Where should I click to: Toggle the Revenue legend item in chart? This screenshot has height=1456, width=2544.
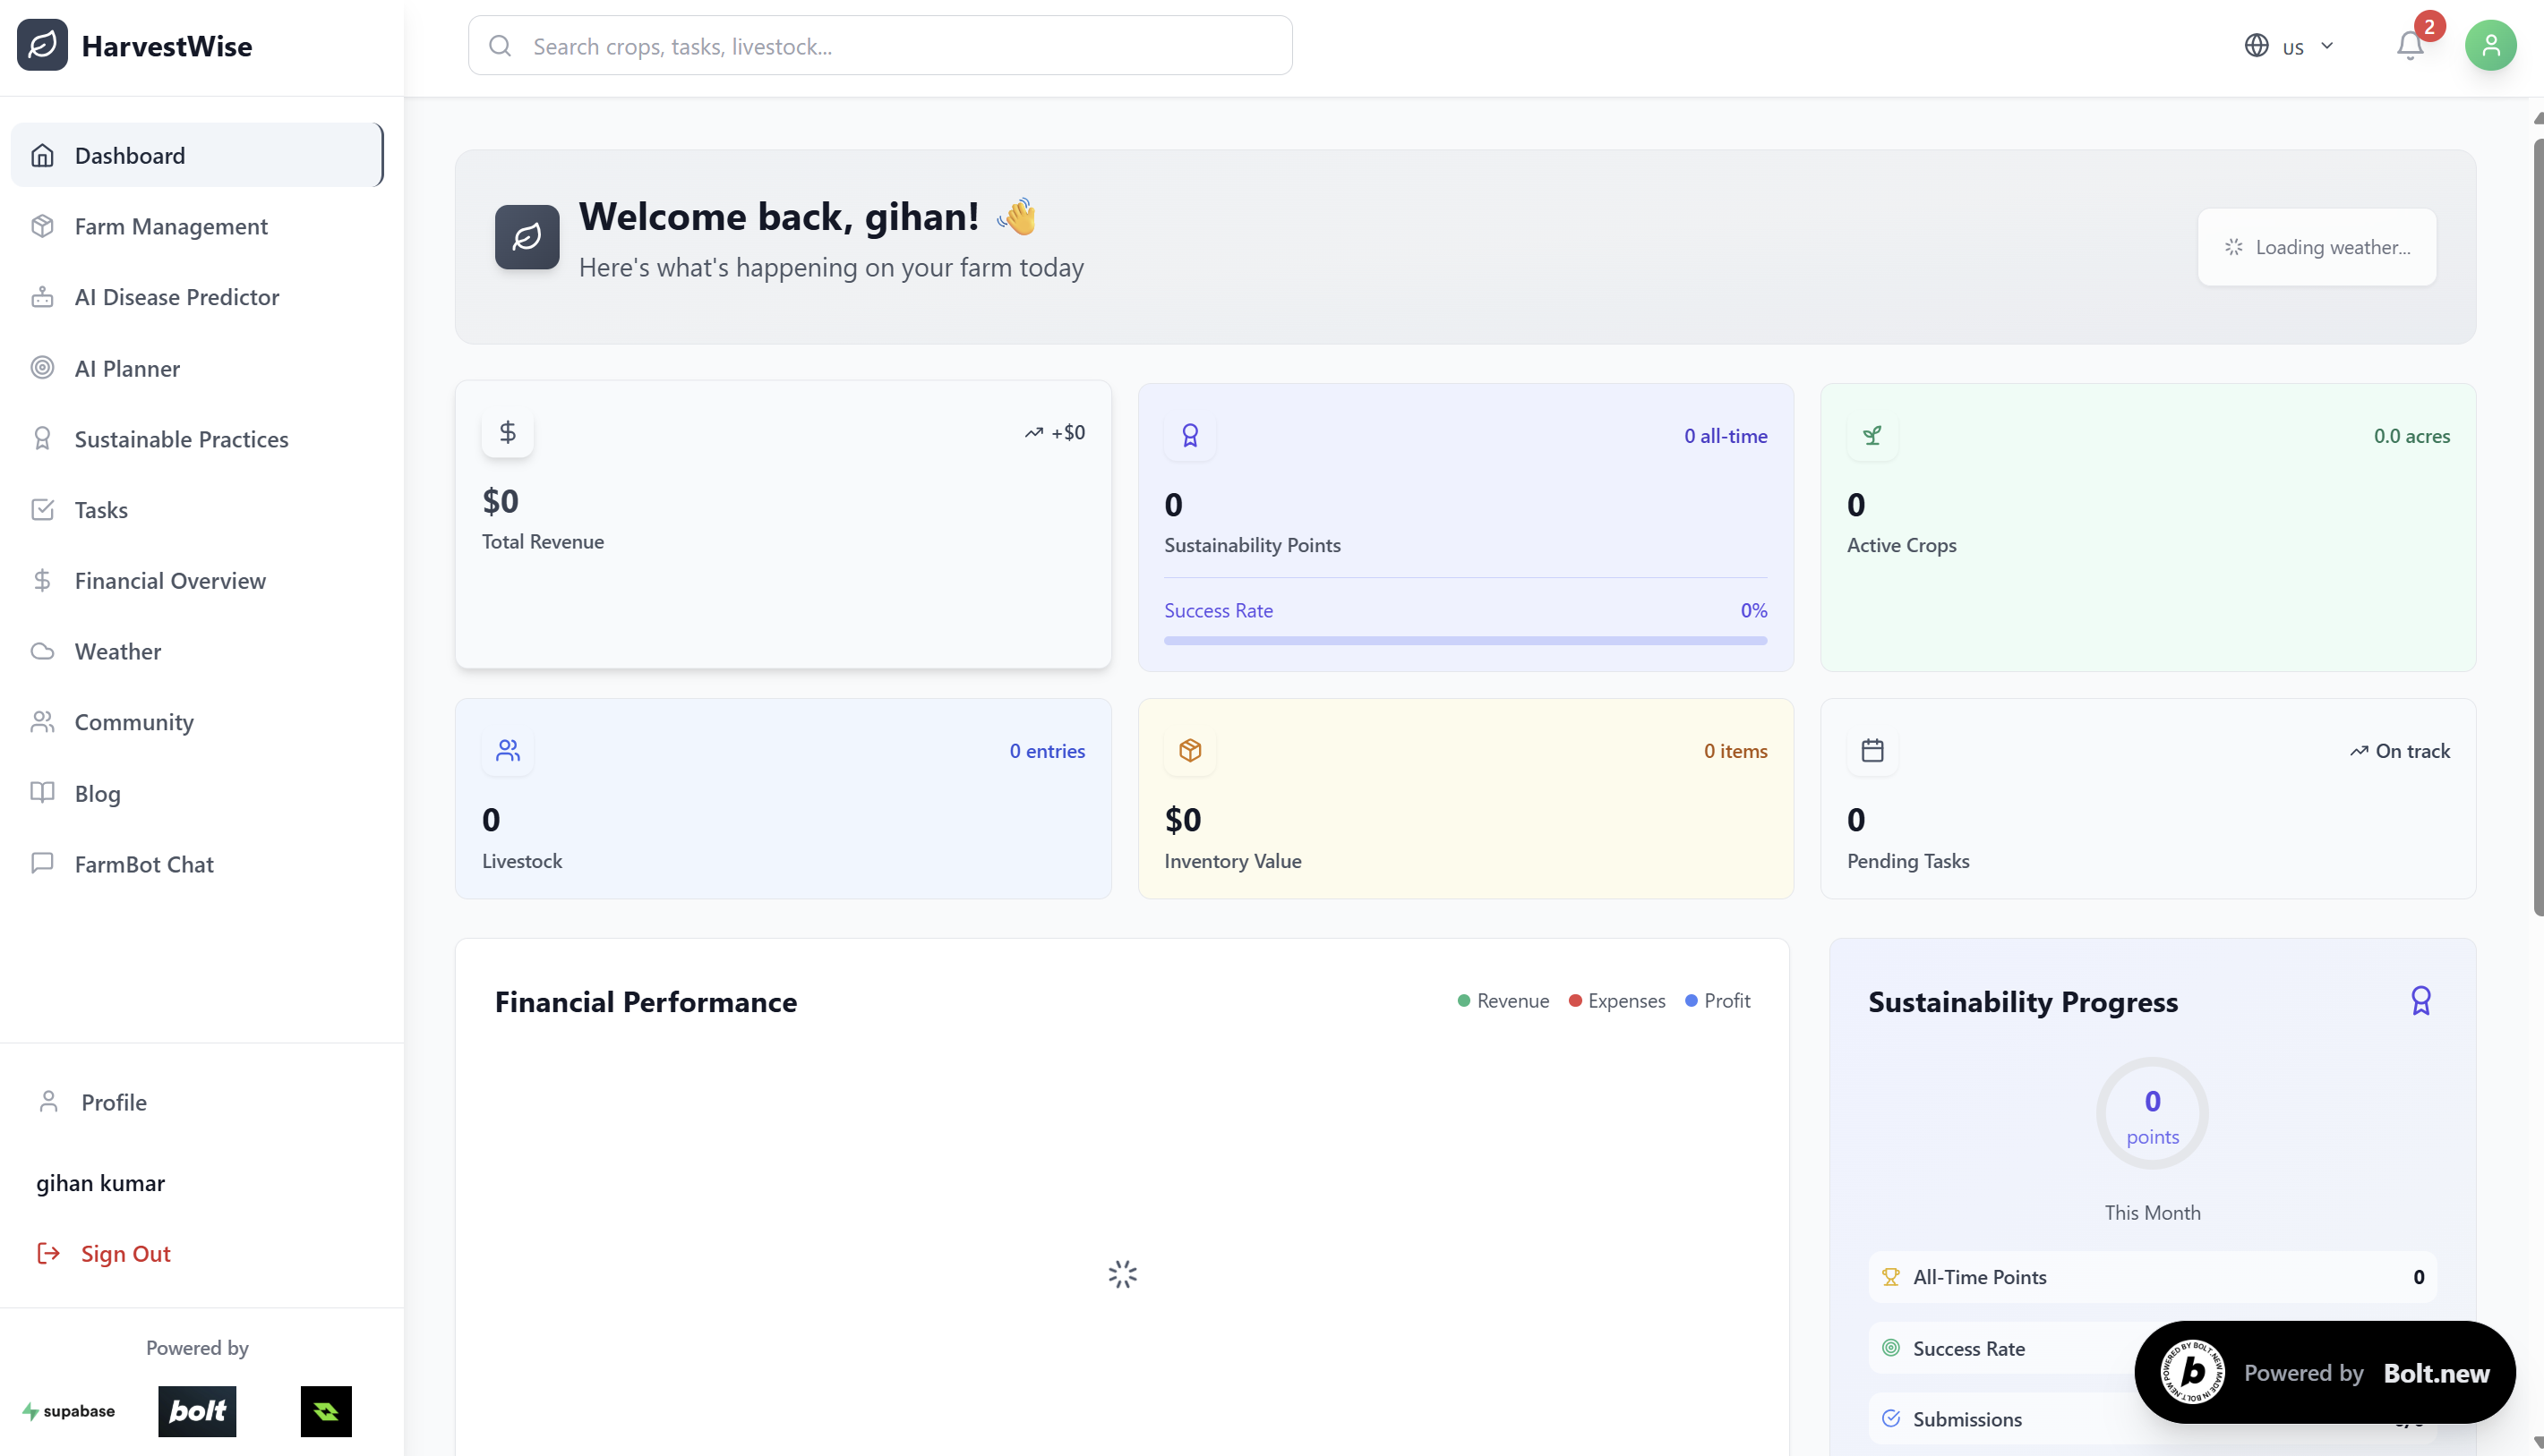(x=1503, y=1001)
